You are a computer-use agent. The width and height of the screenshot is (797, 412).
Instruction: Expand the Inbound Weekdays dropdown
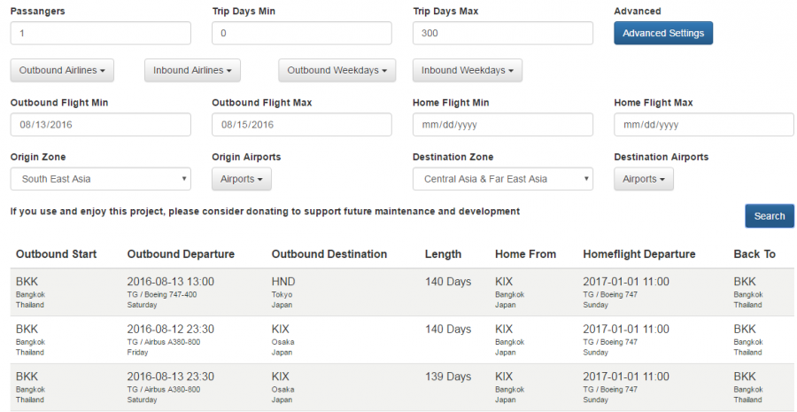coord(468,70)
